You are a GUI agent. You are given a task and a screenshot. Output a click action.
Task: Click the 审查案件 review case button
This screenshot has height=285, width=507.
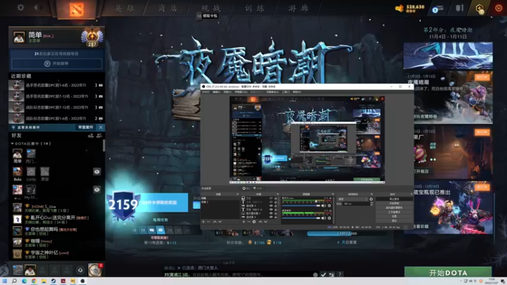(x=86, y=127)
